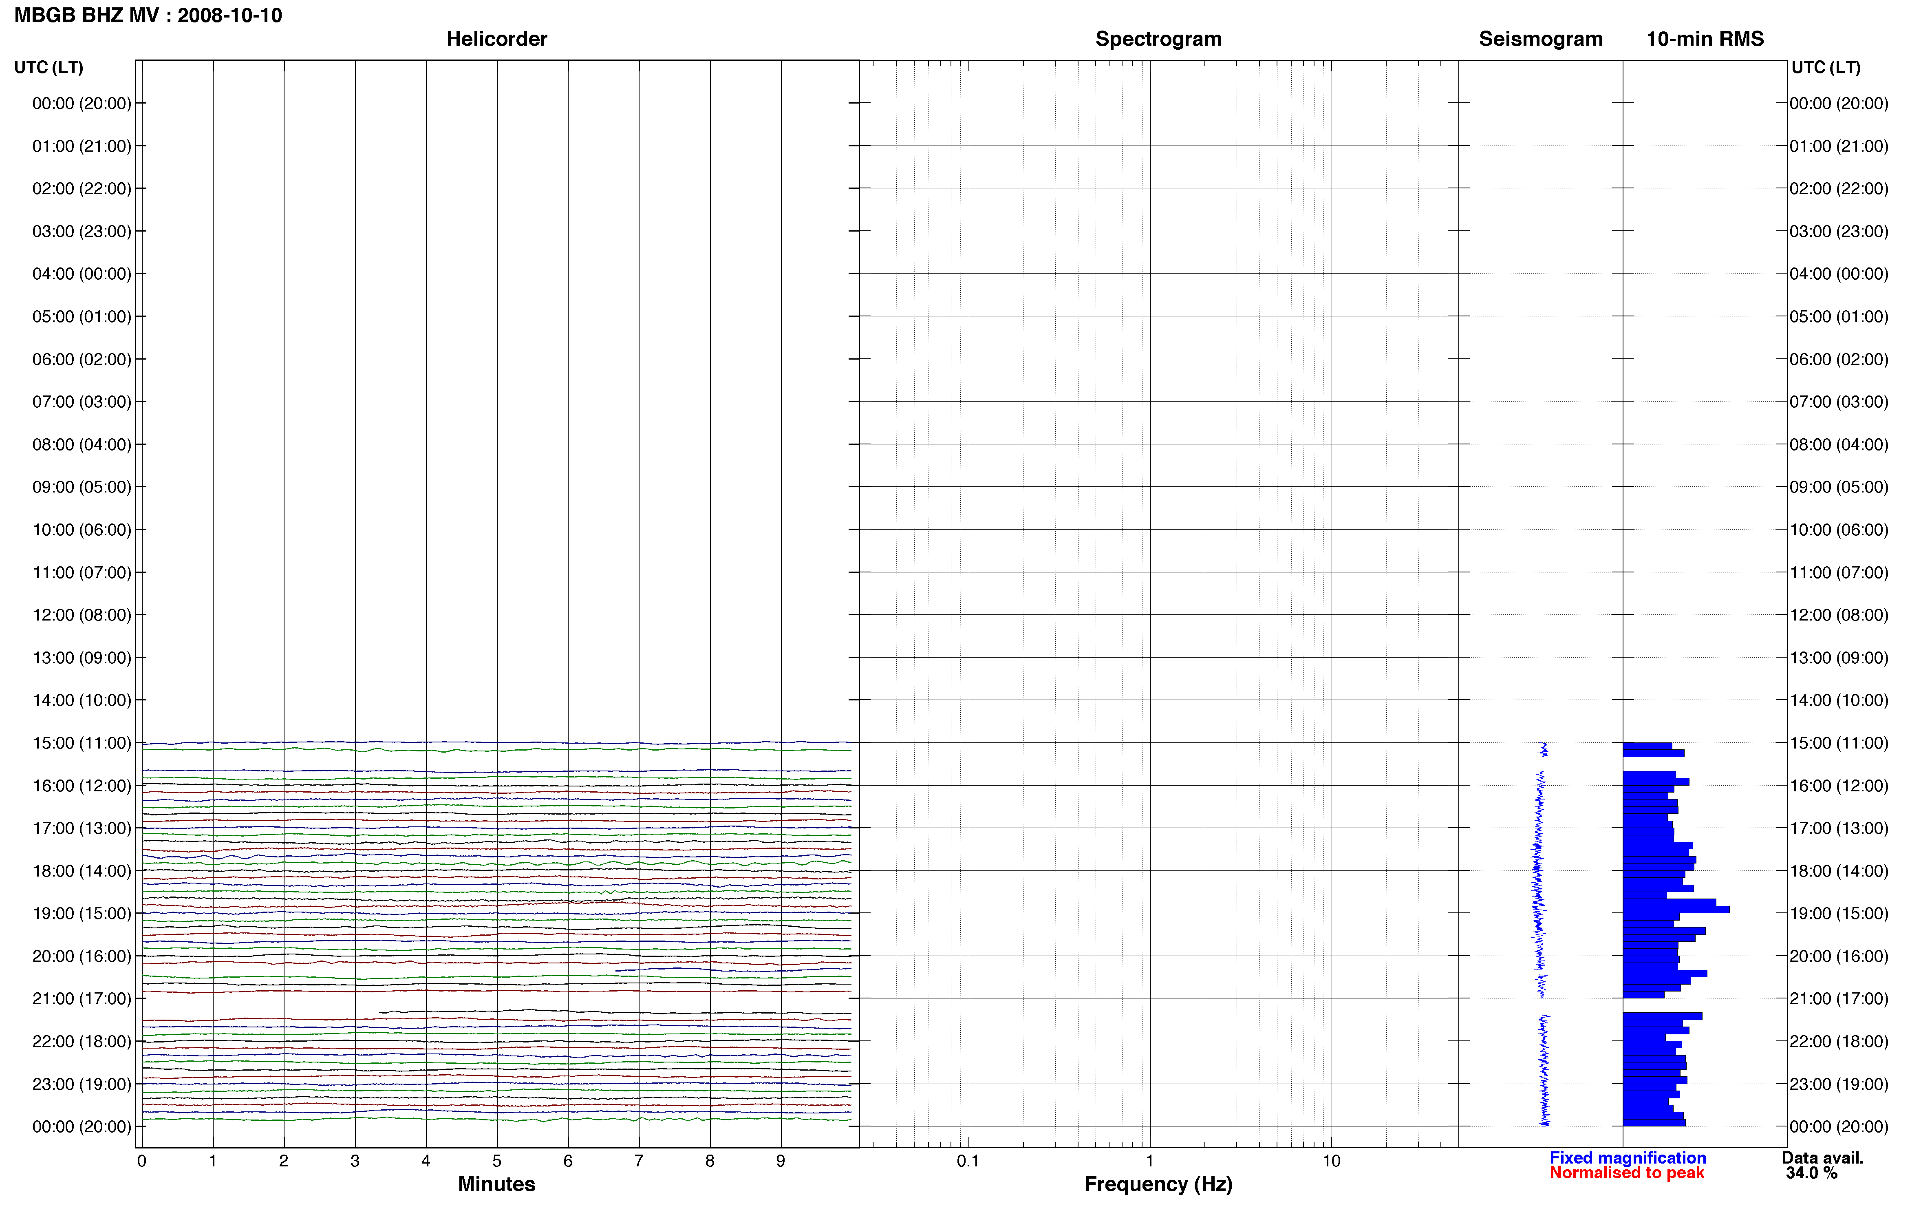Click 18:00 (14:00) on the right axis

1839,871
